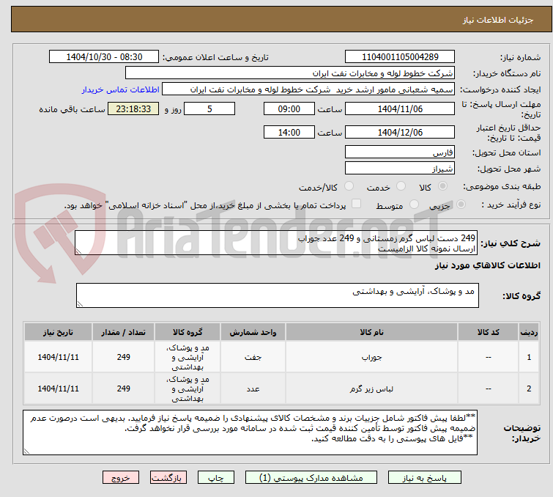Click the شماره نیاز field 1104001105004289

pos(400,57)
